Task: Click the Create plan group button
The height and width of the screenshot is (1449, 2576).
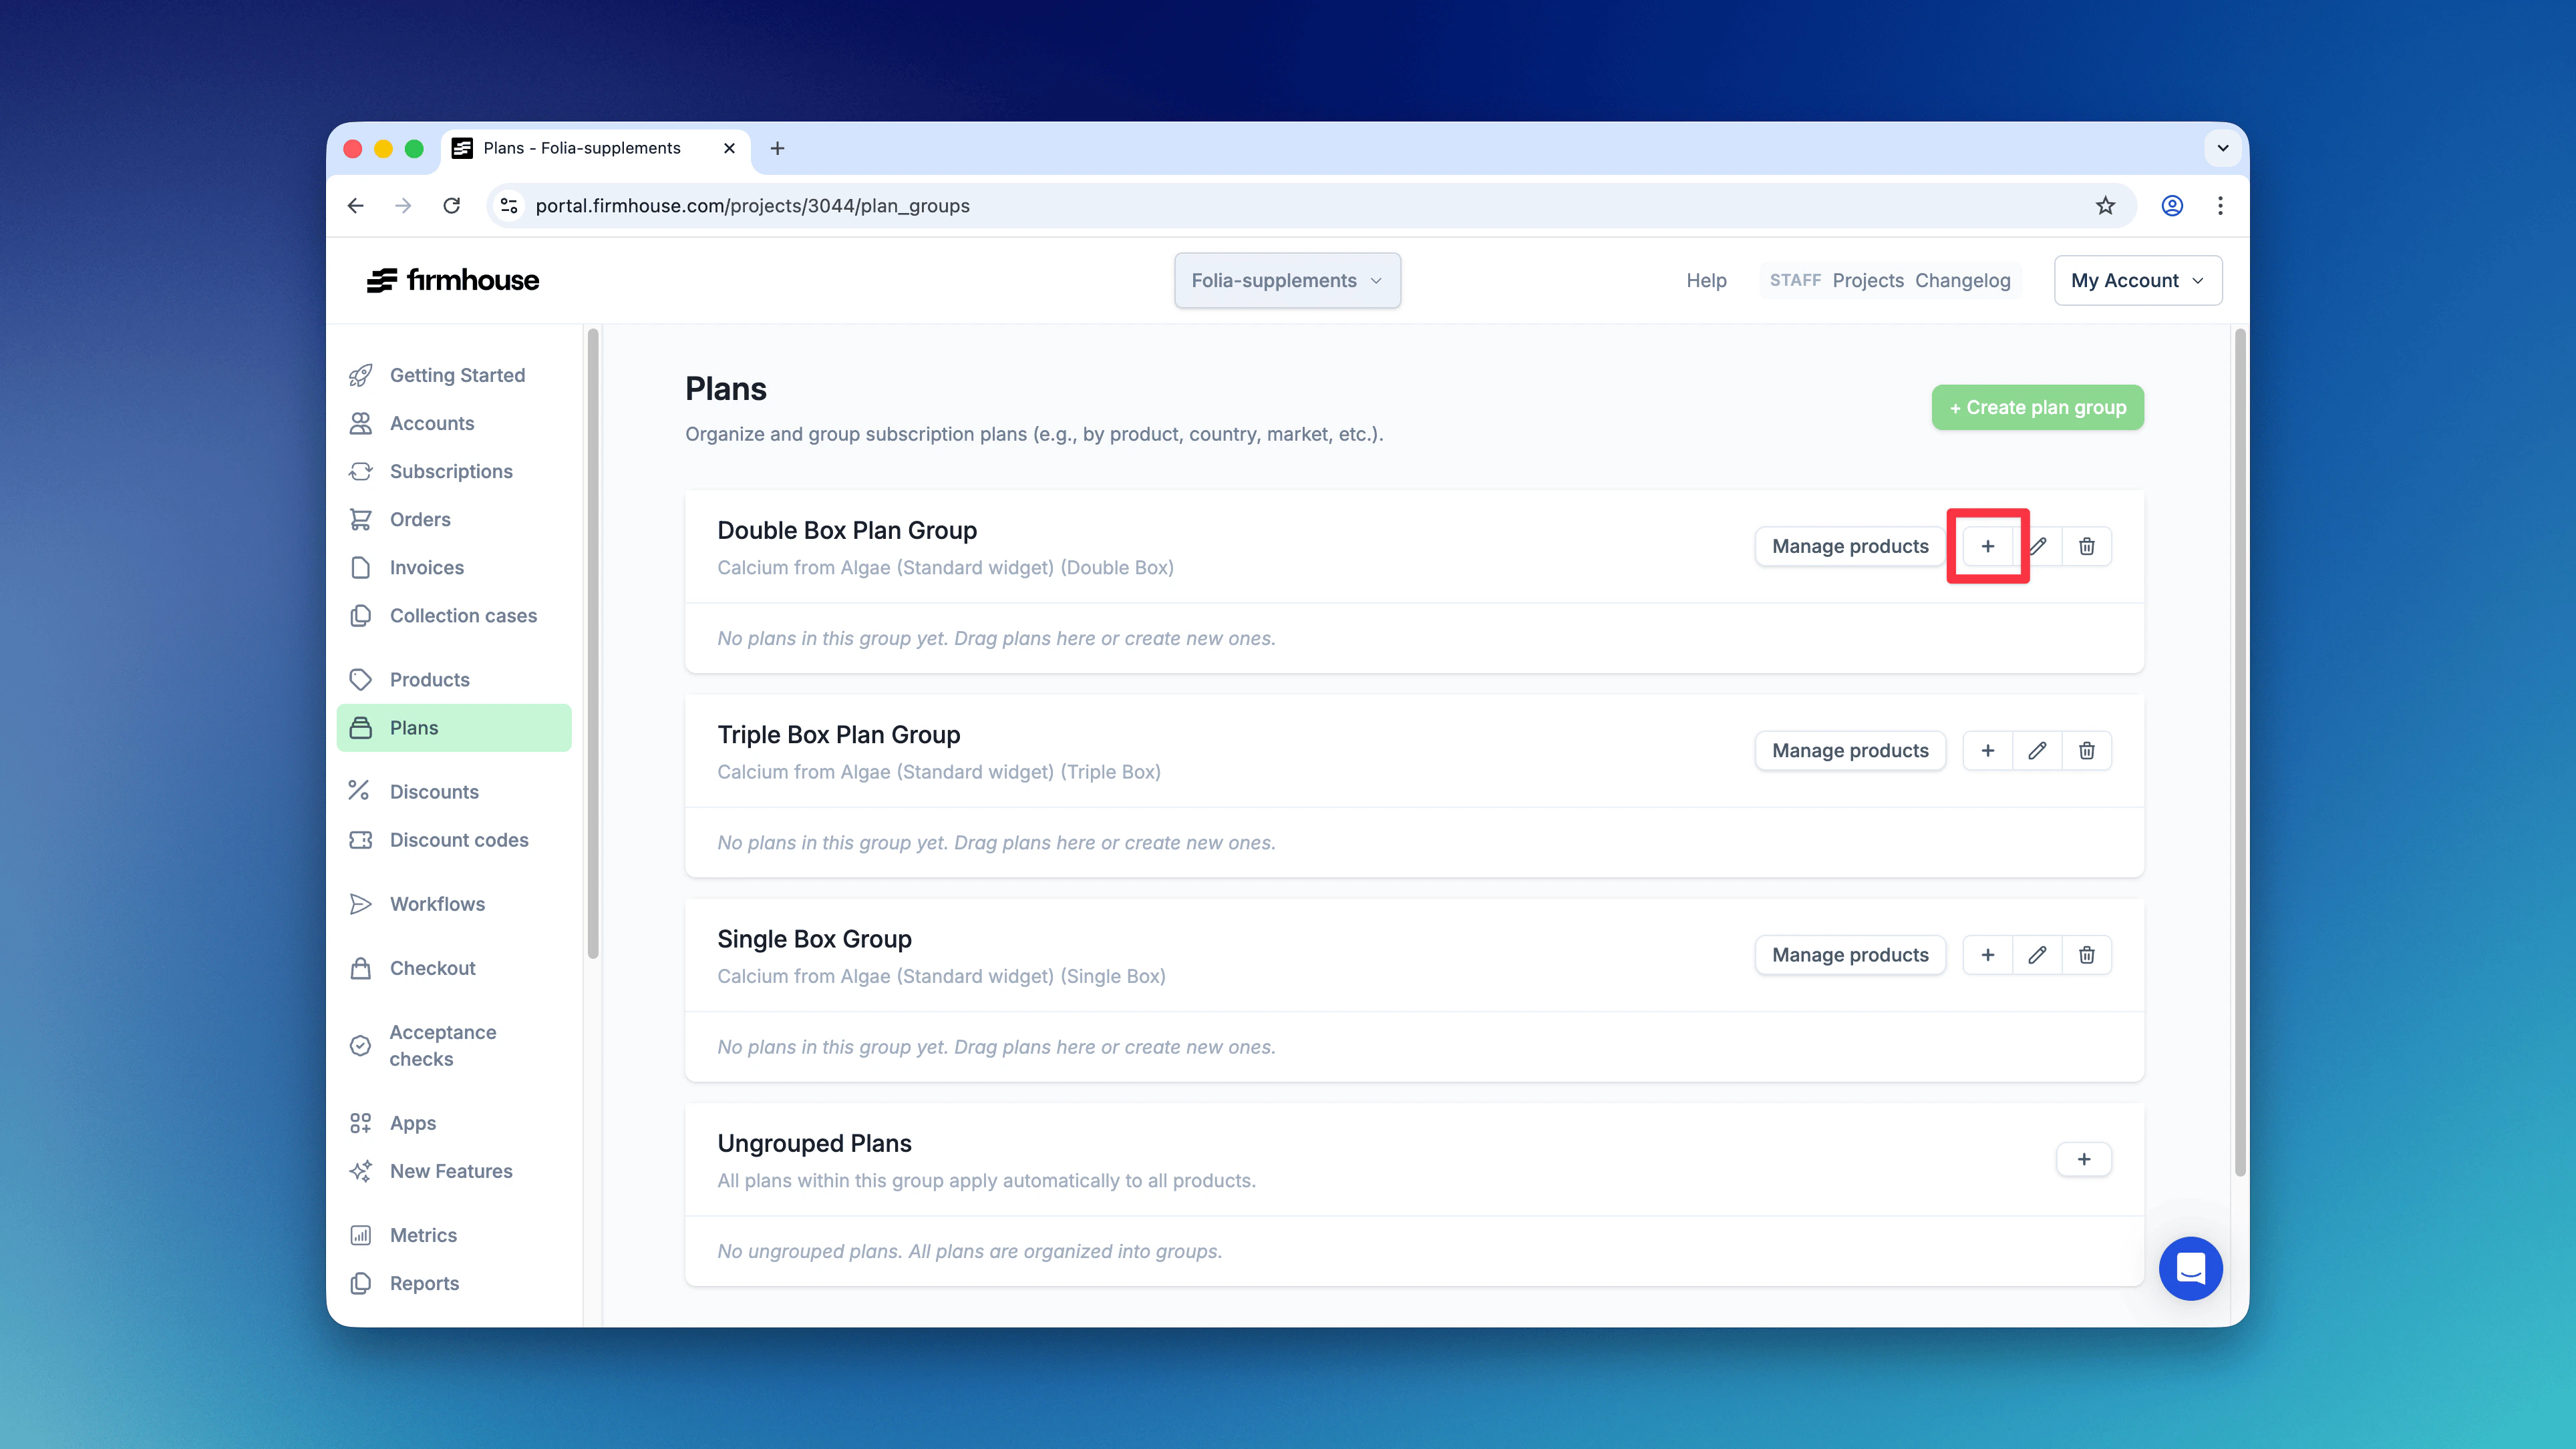Action: click(x=2037, y=407)
